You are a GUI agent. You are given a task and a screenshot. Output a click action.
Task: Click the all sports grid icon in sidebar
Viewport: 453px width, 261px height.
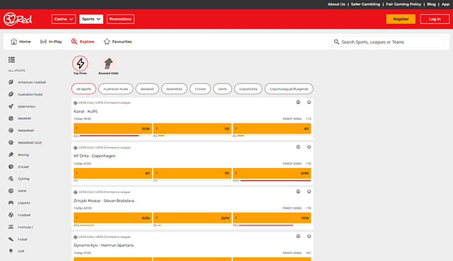click(x=11, y=60)
